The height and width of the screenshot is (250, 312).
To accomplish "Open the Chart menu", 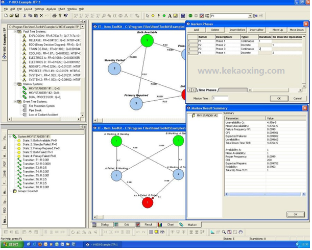I will click(62, 9).
